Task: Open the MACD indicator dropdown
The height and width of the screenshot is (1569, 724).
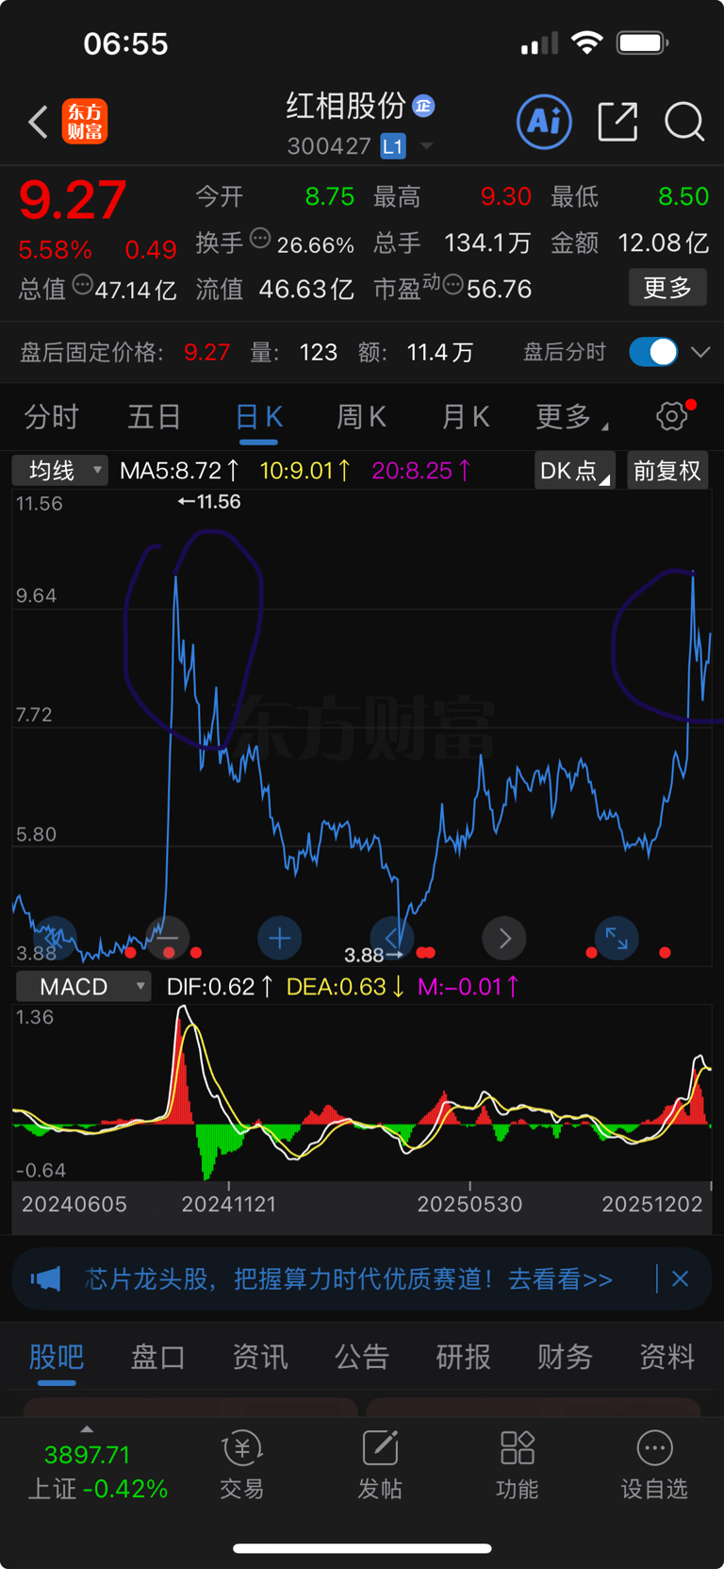Action: pyautogui.click(x=84, y=987)
